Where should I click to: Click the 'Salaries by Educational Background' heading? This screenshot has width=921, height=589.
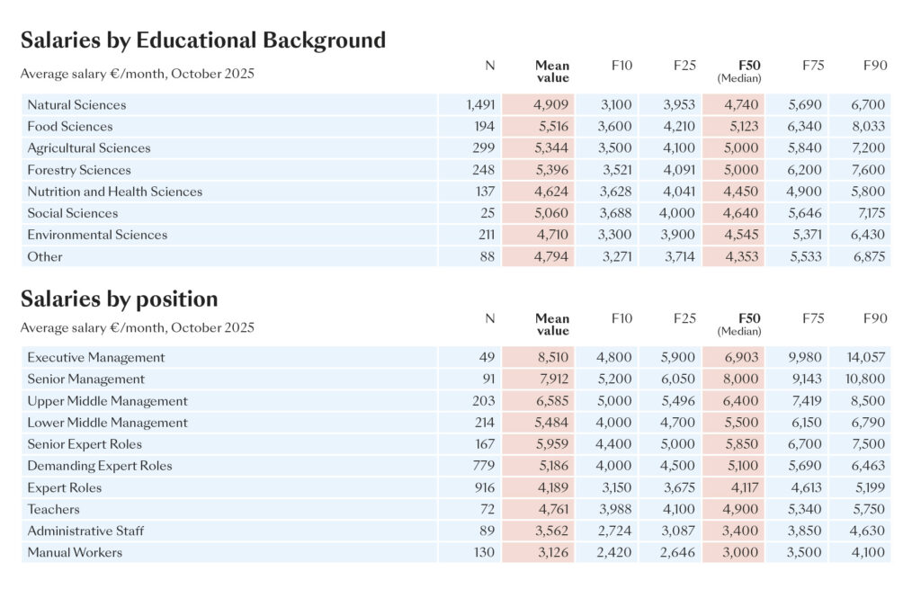click(x=203, y=40)
